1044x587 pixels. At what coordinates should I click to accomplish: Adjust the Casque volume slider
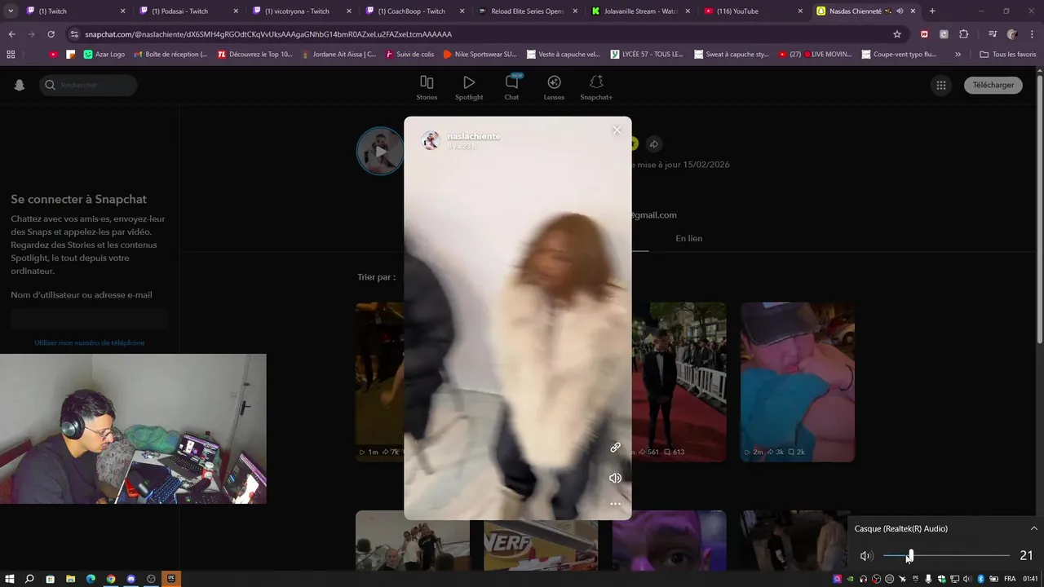pos(946,555)
